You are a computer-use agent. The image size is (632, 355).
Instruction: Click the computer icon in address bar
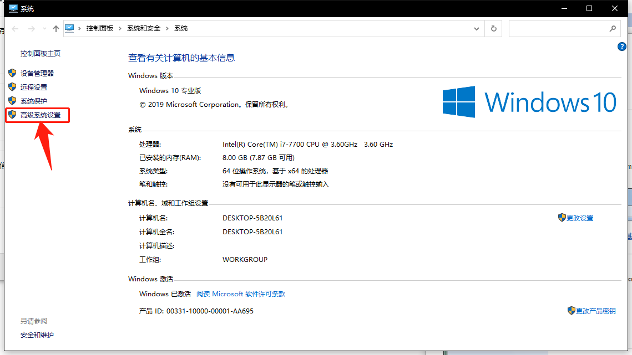tap(69, 28)
